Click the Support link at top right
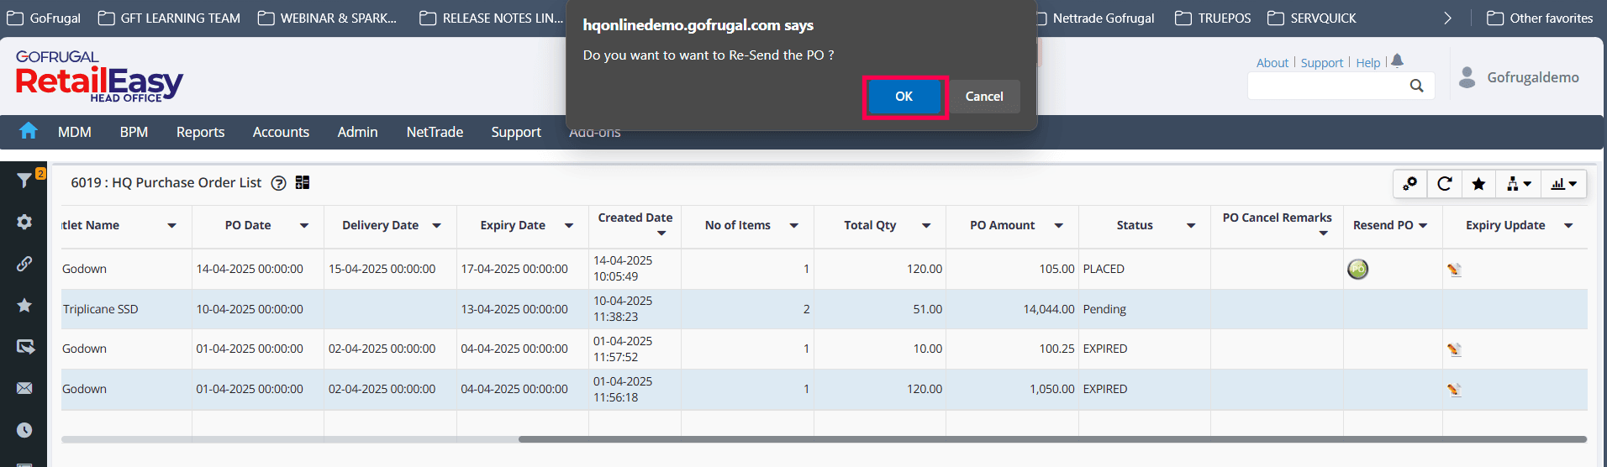 (x=1322, y=63)
